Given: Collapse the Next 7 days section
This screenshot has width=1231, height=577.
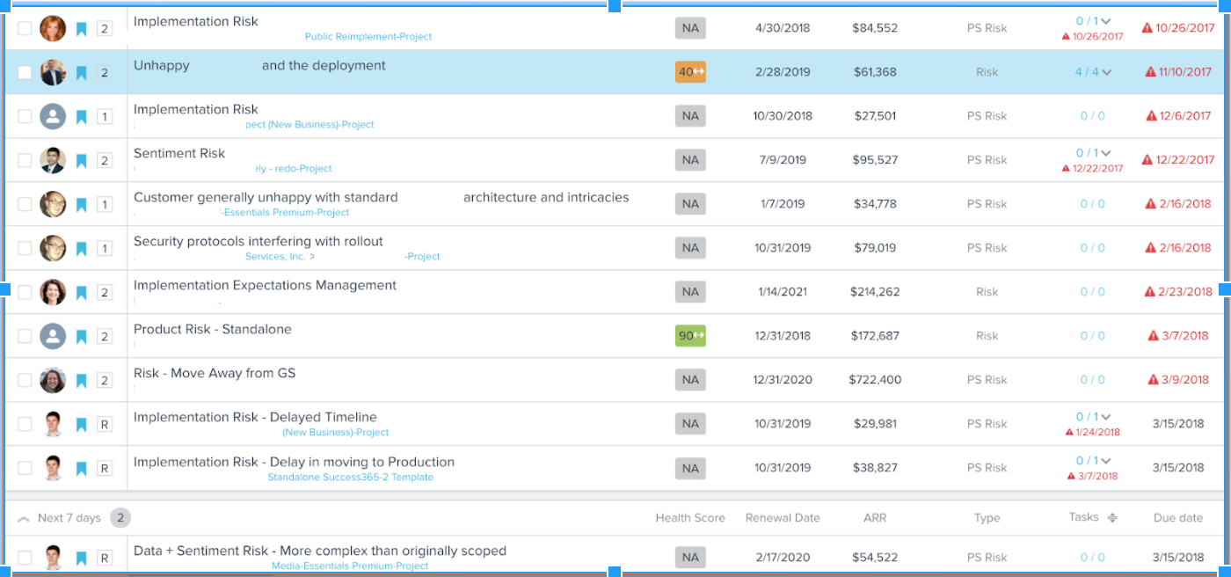Looking at the screenshot, I should [24, 518].
